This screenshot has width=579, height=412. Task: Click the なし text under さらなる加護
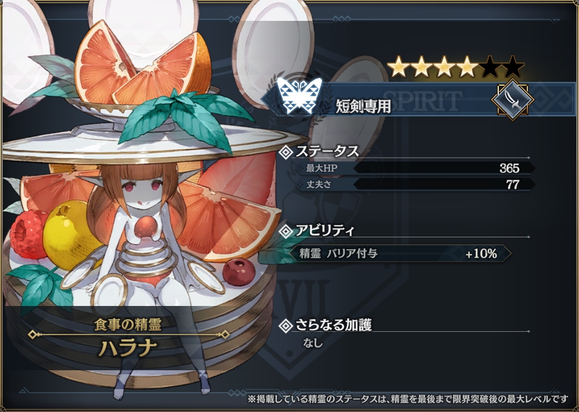click(x=313, y=343)
